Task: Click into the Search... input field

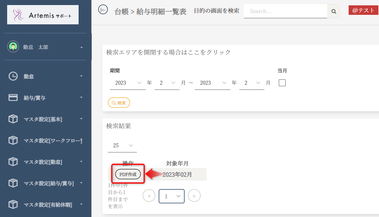Action: (285, 12)
